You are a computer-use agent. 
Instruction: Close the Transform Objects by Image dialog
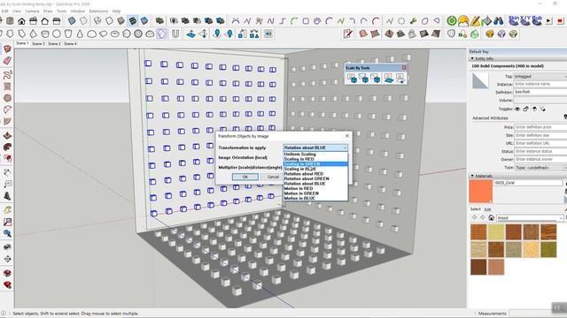coord(347,136)
